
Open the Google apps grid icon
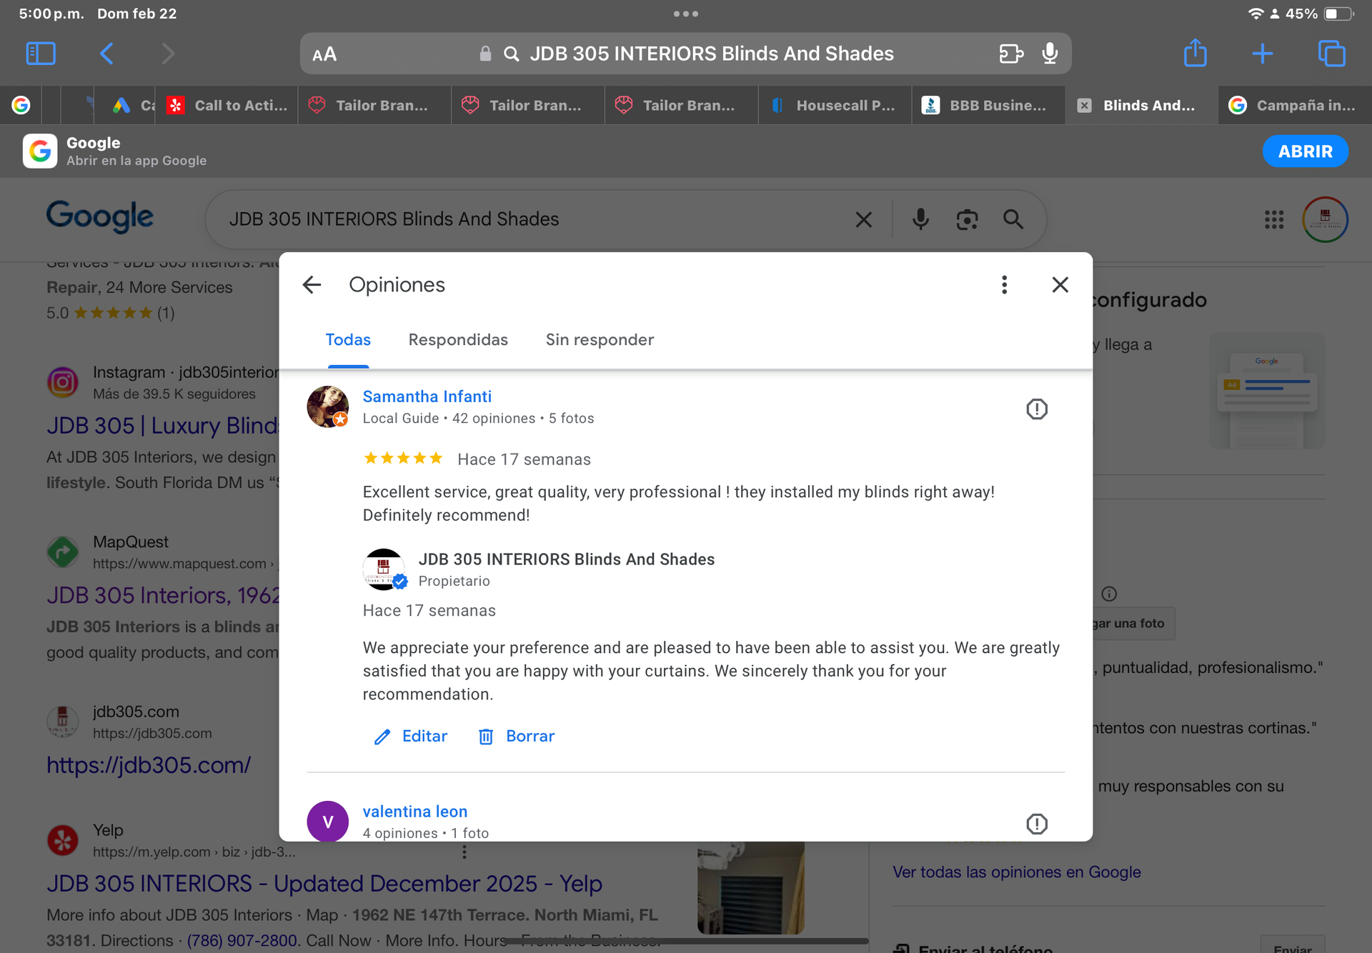[x=1273, y=219]
